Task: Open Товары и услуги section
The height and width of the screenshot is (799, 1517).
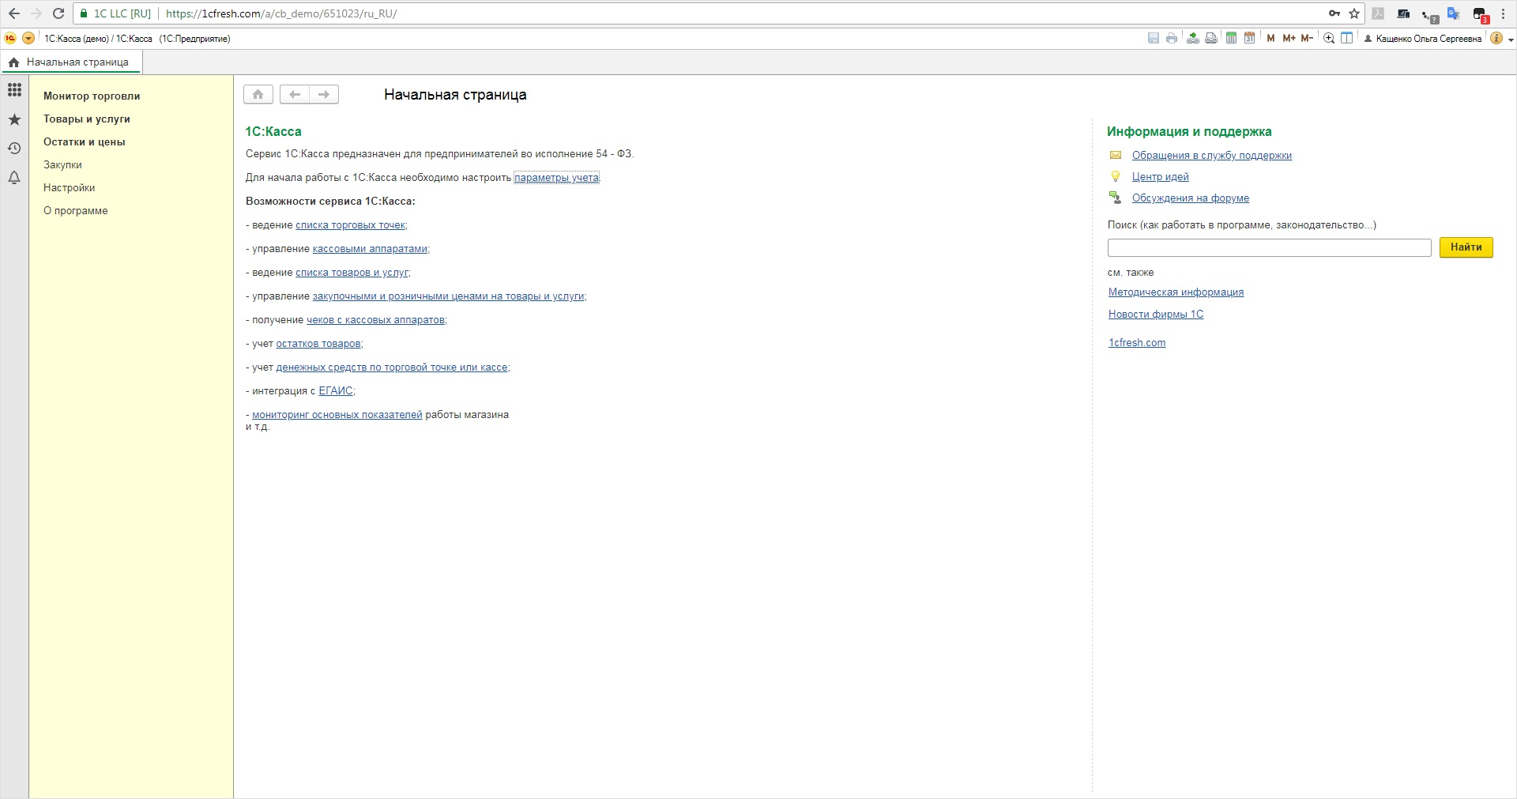Action: [87, 119]
